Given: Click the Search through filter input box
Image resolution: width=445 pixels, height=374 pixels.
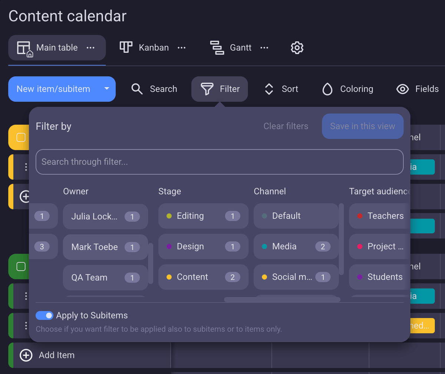Looking at the screenshot, I should pyautogui.click(x=220, y=162).
